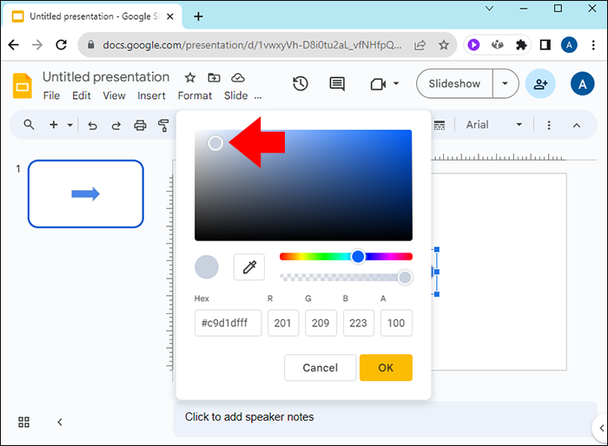Select the Untitled presentation browser tab
608x446 pixels.
(92, 16)
